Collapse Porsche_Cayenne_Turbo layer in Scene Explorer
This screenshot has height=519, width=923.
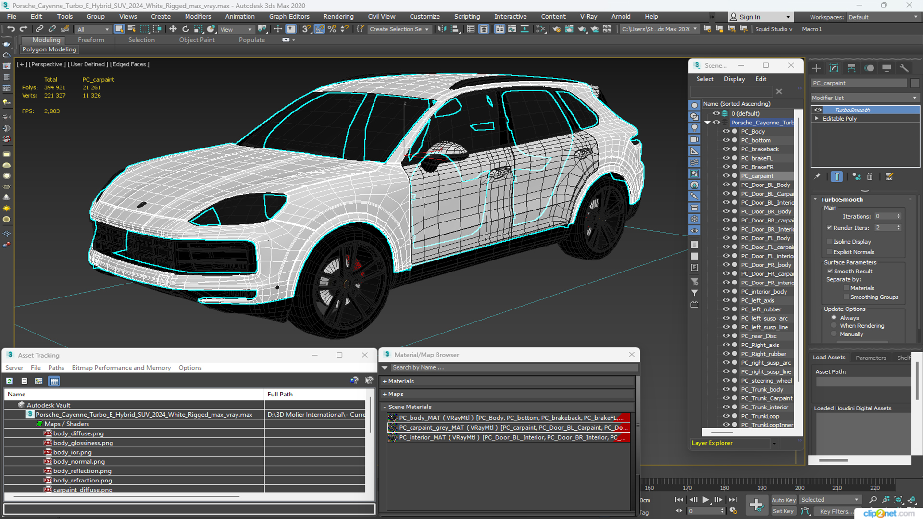coord(707,123)
